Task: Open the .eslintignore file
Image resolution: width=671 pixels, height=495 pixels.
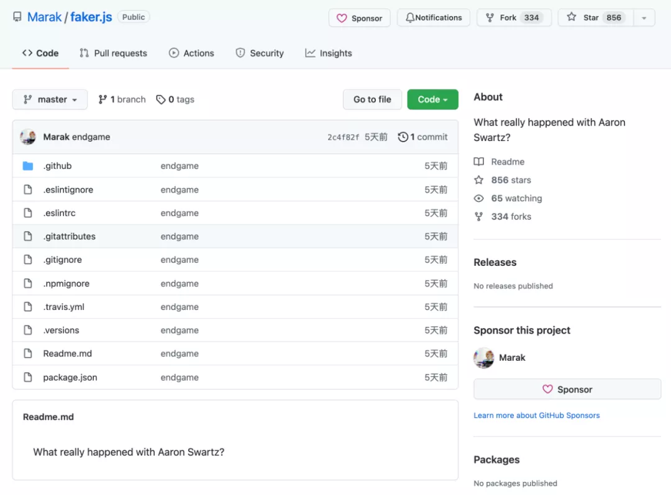Action: pyautogui.click(x=68, y=189)
